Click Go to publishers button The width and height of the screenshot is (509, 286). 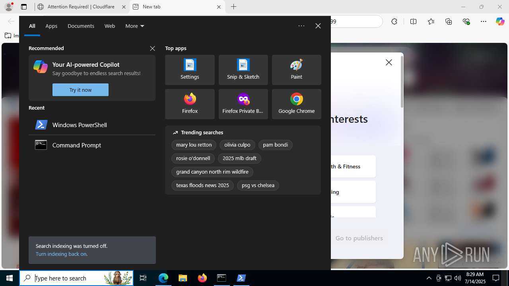(x=359, y=238)
